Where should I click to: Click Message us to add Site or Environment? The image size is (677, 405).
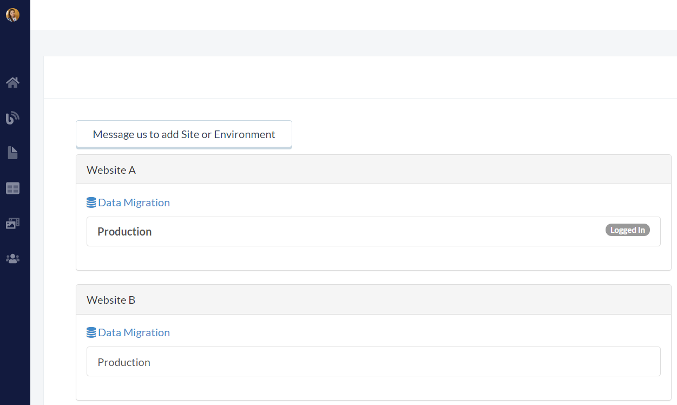point(184,134)
